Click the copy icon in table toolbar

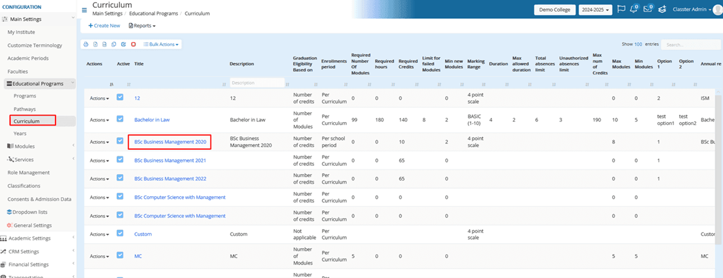coord(114,44)
